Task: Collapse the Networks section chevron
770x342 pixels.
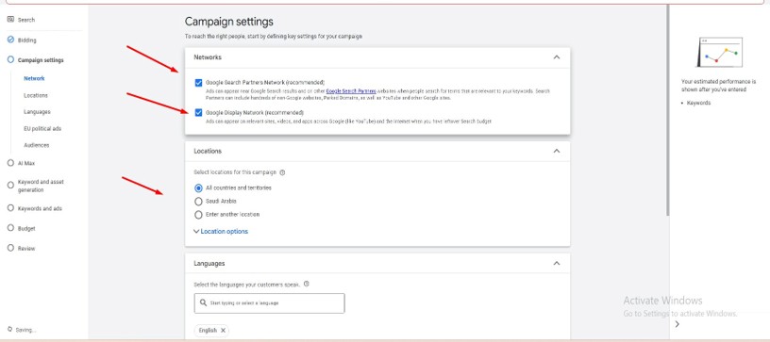Action: coord(557,57)
